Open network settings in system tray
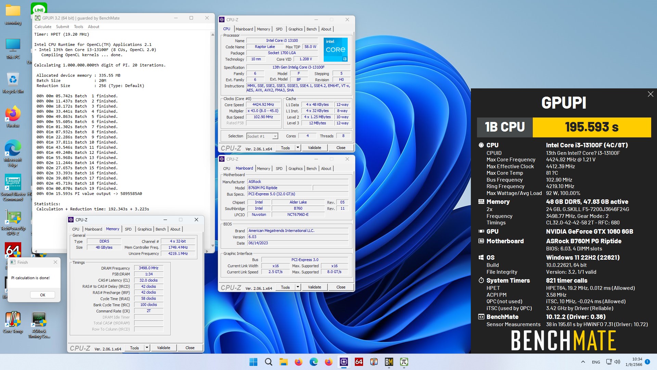657x370 pixels. coord(609,362)
